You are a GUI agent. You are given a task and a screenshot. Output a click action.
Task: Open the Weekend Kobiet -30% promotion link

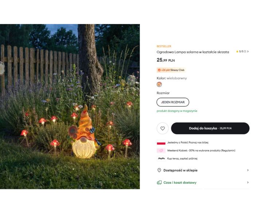tap(201, 150)
